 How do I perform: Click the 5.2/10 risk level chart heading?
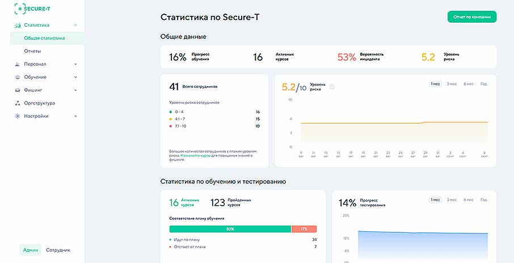pyautogui.click(x=294, y=87)
